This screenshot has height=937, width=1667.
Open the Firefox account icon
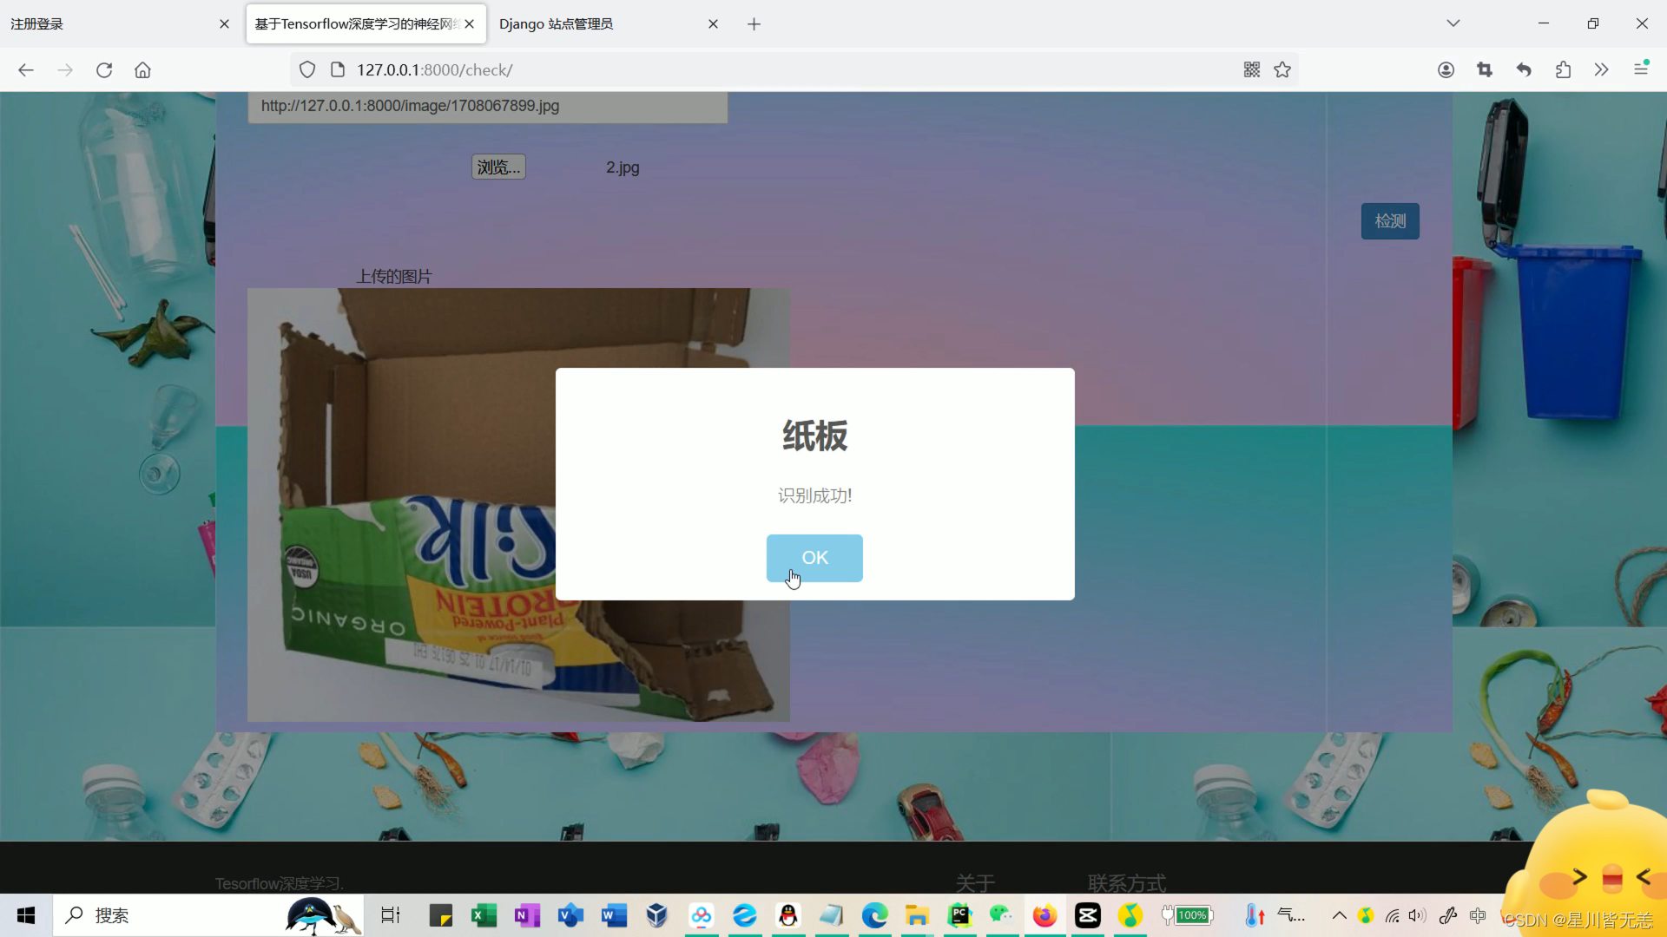coord(1446,70)
